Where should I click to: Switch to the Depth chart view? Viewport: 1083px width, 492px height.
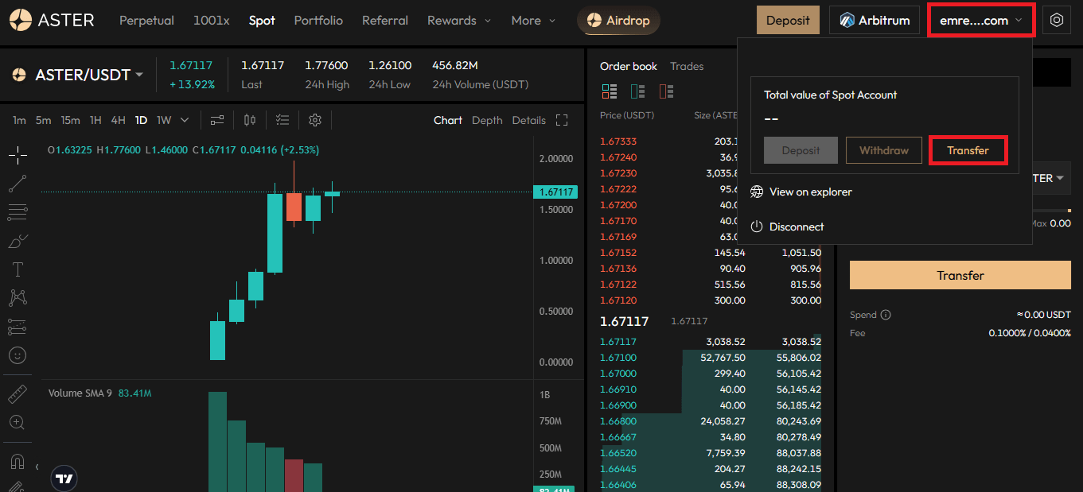point(487,120)
